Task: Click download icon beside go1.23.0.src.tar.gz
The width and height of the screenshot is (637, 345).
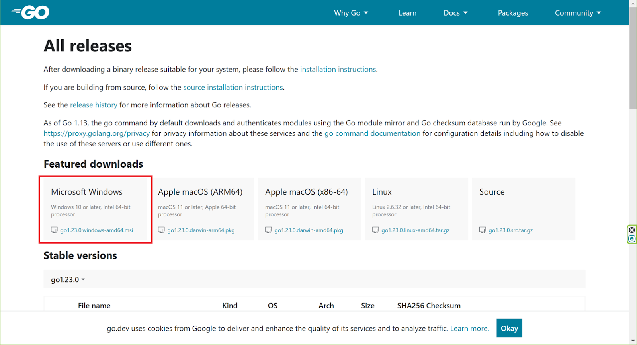Action: [483, 230]
